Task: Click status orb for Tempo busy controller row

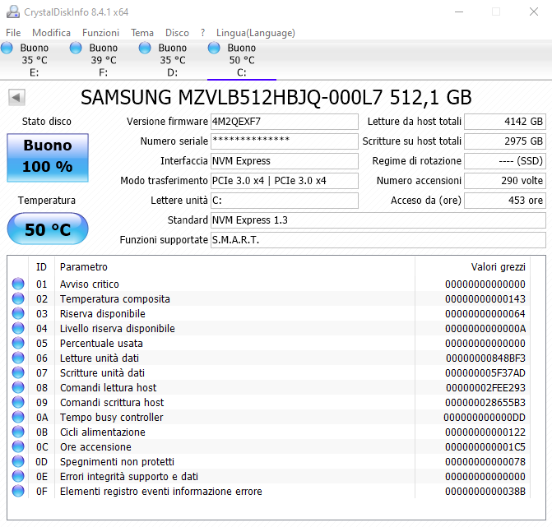Action: [18, 417]
